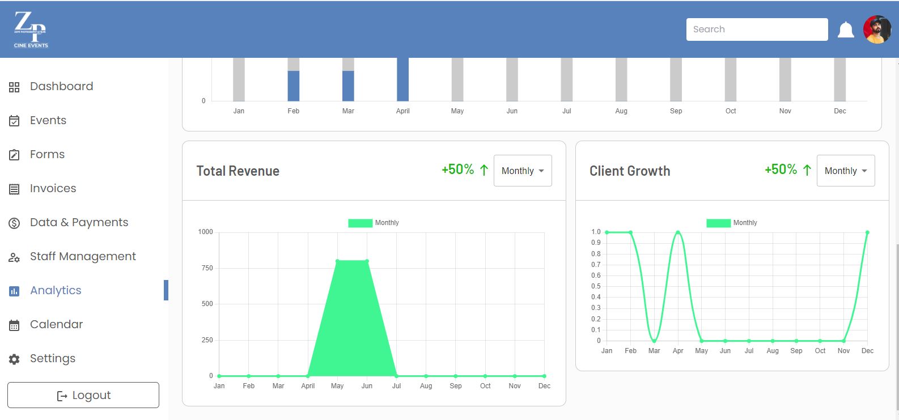Click the May data point in Total Revenue

coord(337,261)
